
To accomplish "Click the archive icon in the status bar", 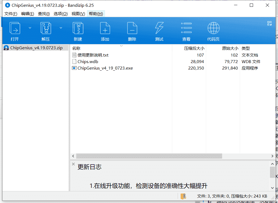I will coord(183,196).
